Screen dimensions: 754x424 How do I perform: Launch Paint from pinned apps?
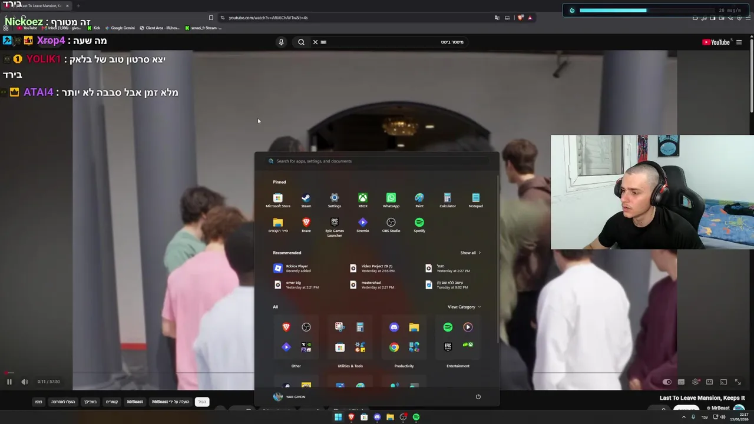click(419, 200)
